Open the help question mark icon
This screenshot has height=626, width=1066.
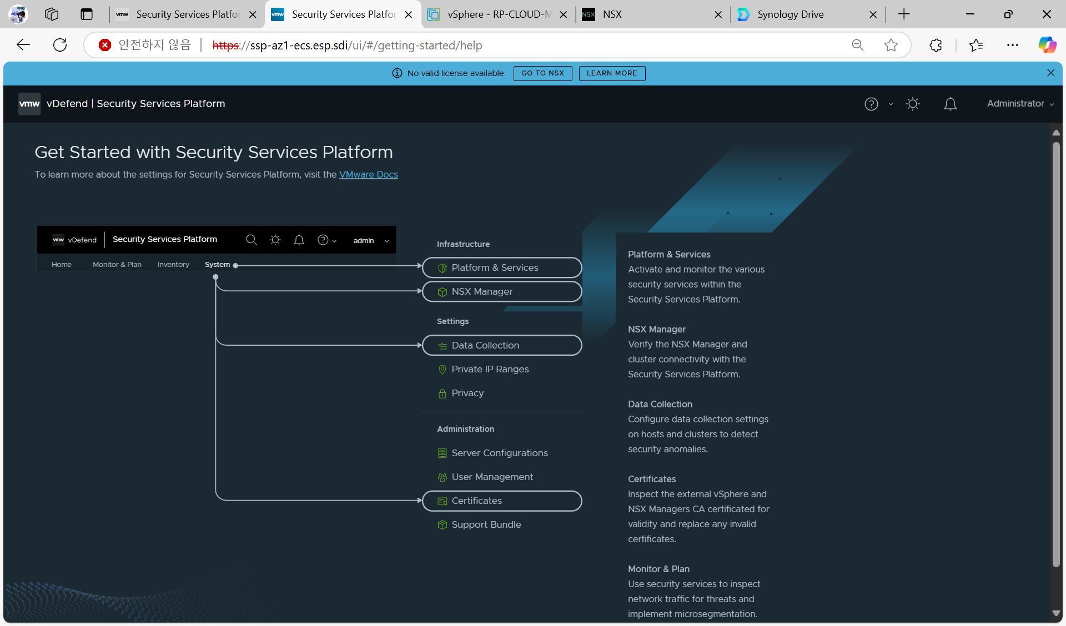(871, 104)
